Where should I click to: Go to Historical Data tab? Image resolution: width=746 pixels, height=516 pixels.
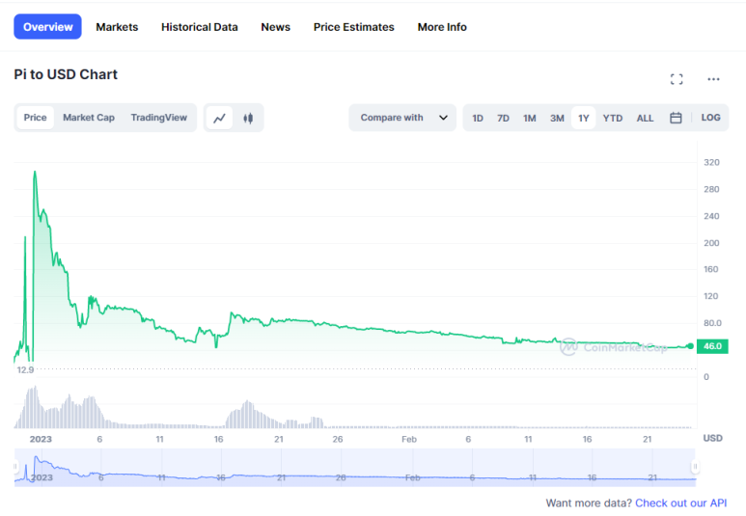tap(200, 27)
